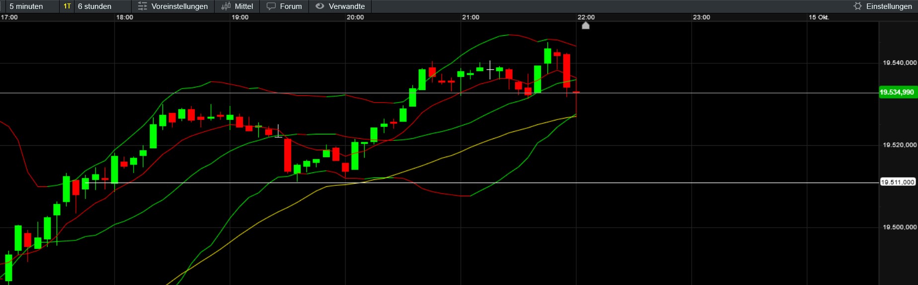
Task: Open the Mittel price type menu
Action: (x=243, y=6)
